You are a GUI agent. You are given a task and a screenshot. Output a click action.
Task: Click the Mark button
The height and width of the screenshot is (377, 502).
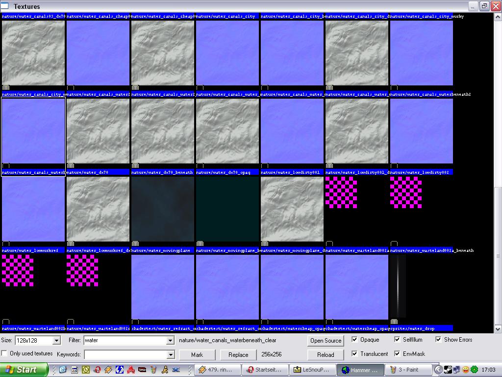point(197,354)
